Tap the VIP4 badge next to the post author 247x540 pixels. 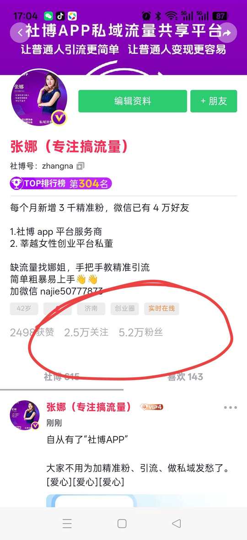pos(151,407)
